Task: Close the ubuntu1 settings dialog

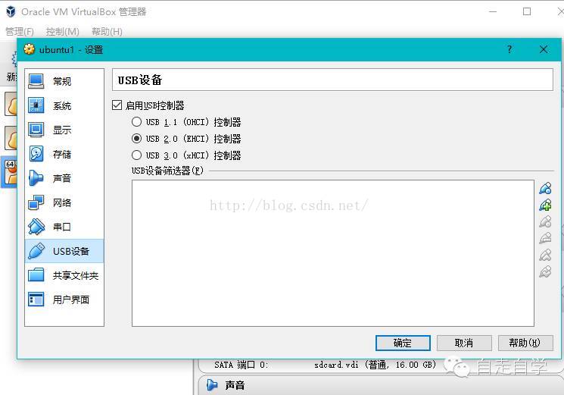Action: [x=544, y=49]
